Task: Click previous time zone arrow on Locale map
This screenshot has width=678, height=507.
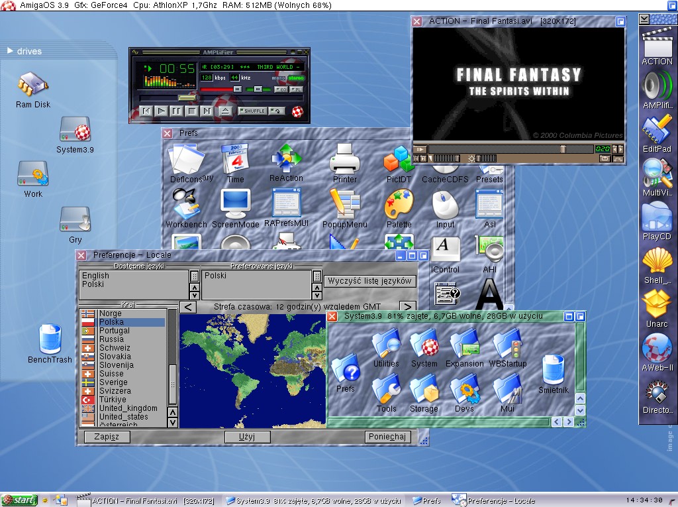Action: pyautogui.click(x=187, y=307)
